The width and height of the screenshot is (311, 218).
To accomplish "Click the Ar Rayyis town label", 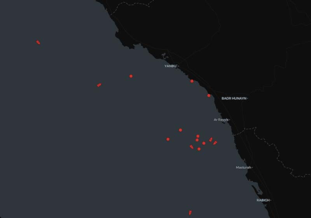I will (x=221, y=119).
